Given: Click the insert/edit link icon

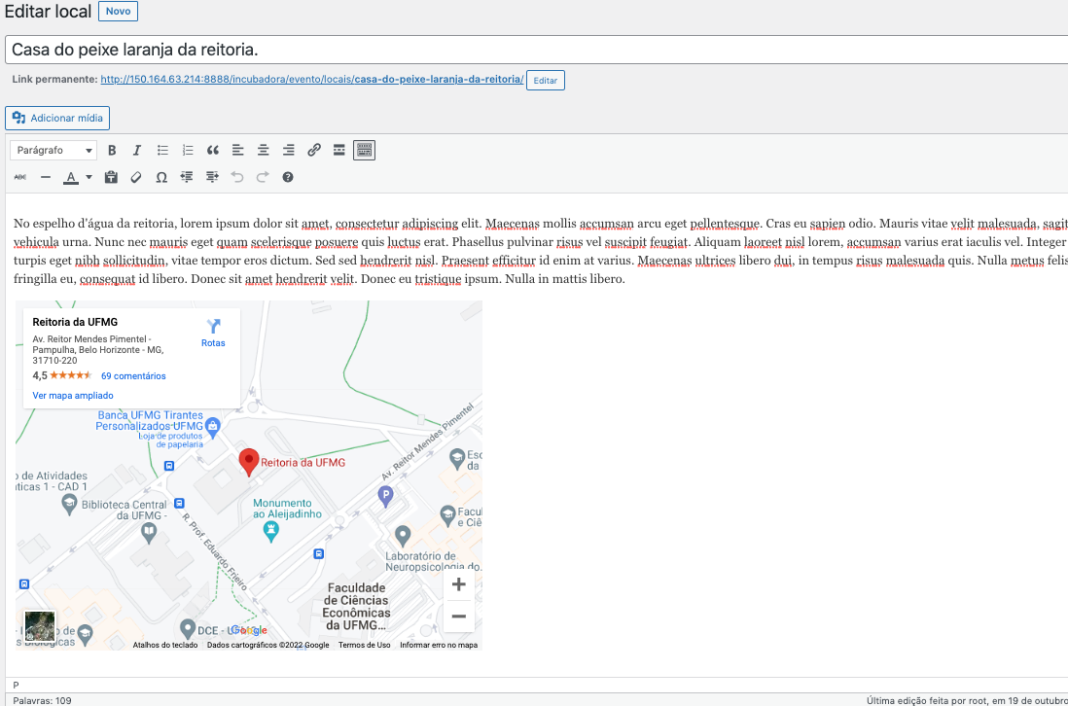Looking at the screenshot, I should pyautogui.click(x=314, y=151).
